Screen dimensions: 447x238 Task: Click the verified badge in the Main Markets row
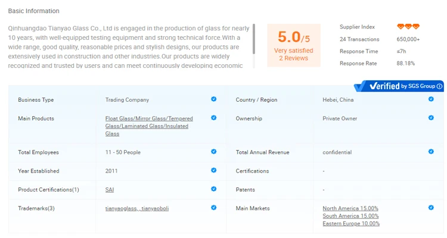tap(431, 208)
